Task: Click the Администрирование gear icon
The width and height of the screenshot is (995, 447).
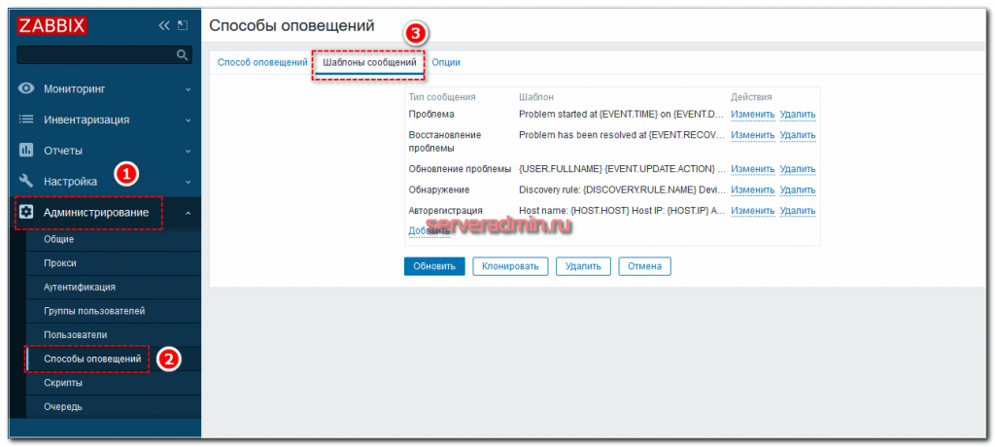Action: coord(26,212)
